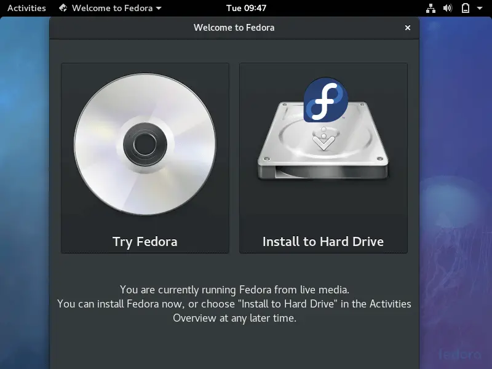Click the Welcome to Fedora app icon in the top bar
Image resolution: width=492 pixels, height=369 pixels.
[63, 8]
